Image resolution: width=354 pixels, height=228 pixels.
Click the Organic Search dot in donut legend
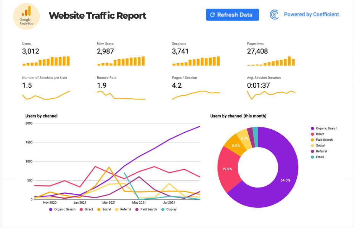[312, 128]
